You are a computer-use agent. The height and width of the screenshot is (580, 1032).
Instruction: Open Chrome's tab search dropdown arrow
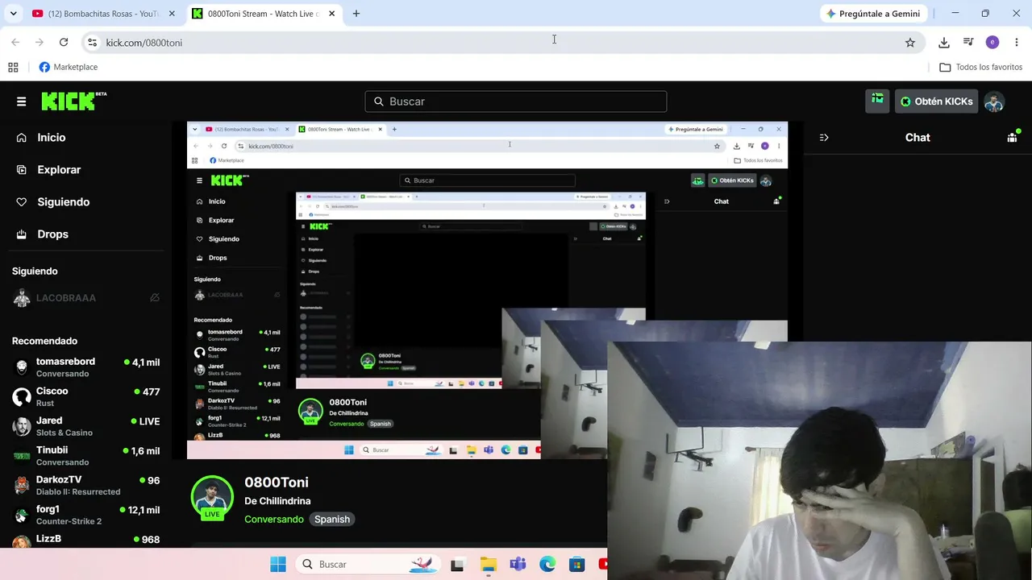point(14,14)
